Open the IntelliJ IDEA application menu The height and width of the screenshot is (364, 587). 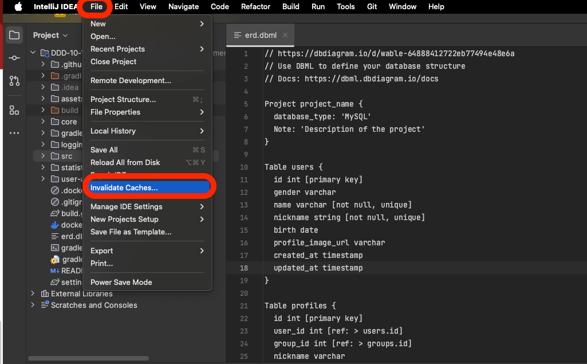(x=55, y=6)
